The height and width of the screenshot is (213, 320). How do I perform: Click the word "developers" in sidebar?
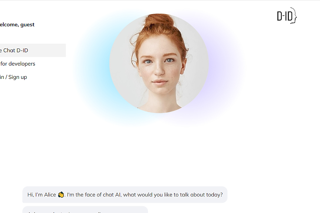[22, 64]
